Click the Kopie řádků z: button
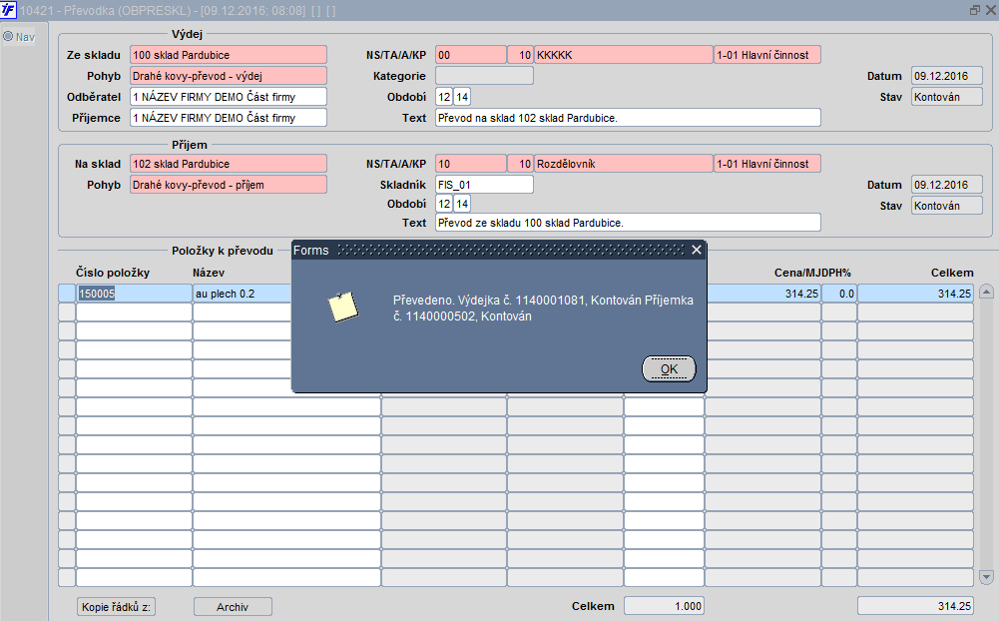999x621 pixels. (x=116, y=607)
